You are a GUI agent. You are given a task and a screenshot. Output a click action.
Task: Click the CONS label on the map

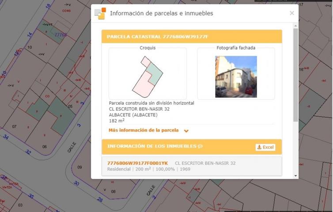click(66, 11)
